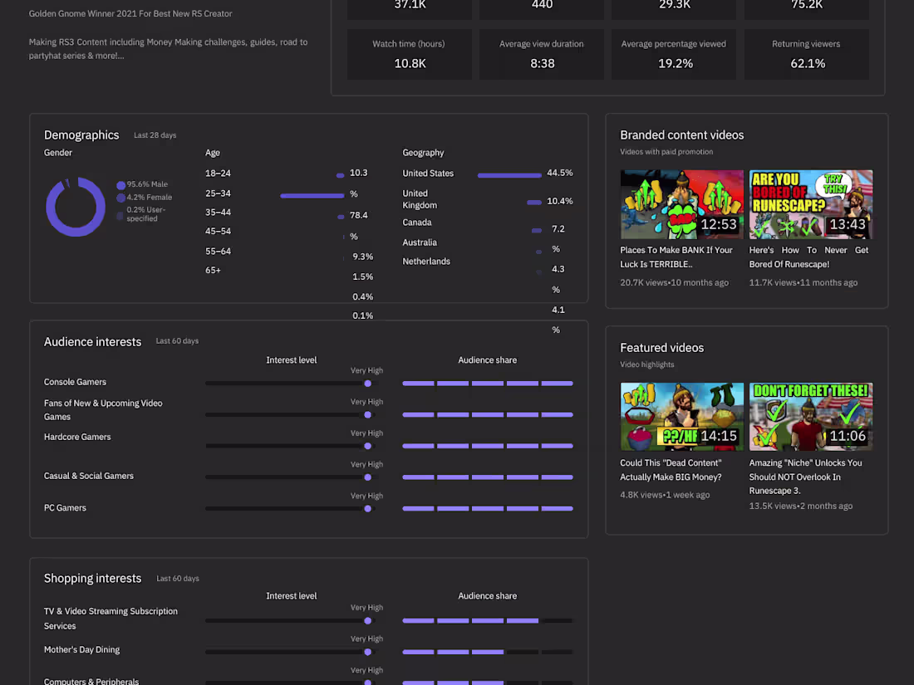Click the 95.6% Male legend dot
Image resolution: width=914 pixels, height=685 pixels.
tap(120, 185)
